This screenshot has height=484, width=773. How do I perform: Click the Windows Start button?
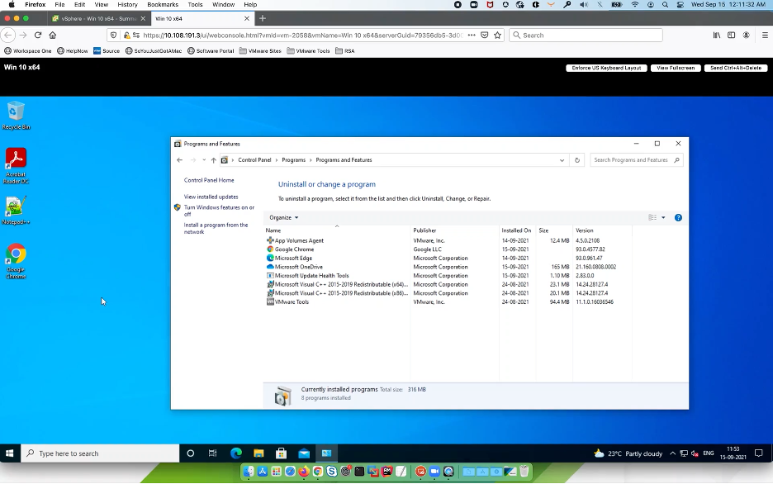click(x=10, y=453)
